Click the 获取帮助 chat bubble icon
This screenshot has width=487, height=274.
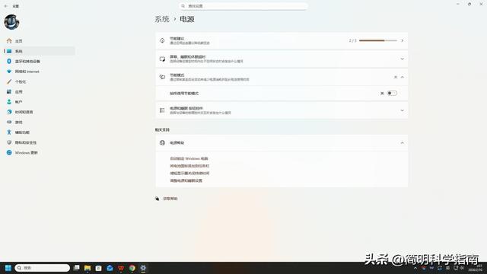coord(158,199)
